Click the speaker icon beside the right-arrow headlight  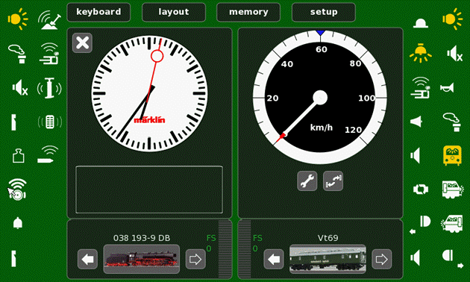(x=415, y=257)
